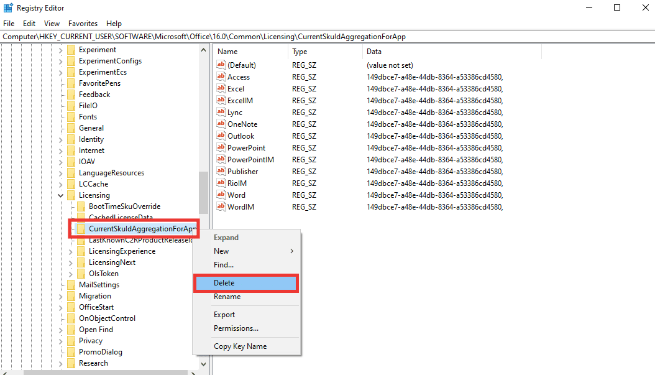Select the WordIM value string icon
655x375 pixels.
coord(221,206)
